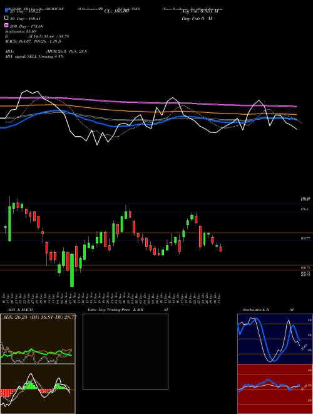The image size is (313, 414).
Task: Open the MACD histogram mini chart
Action: coord(38,389)
